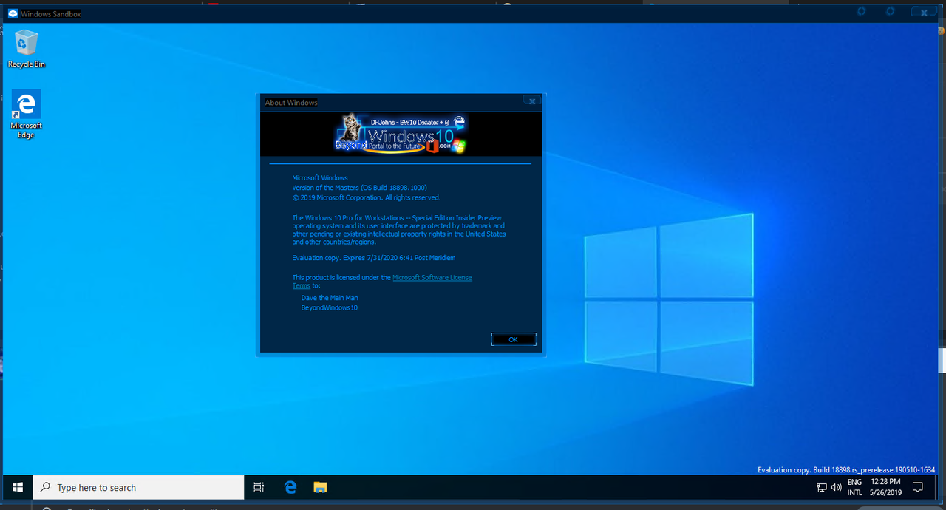This screenshot has height=510, width=946.
Task: Click the 'Evaluation copy. Expires 7/31/2020' line
Action: click(374, 258)
